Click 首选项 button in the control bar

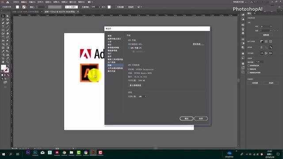[131, 7]
